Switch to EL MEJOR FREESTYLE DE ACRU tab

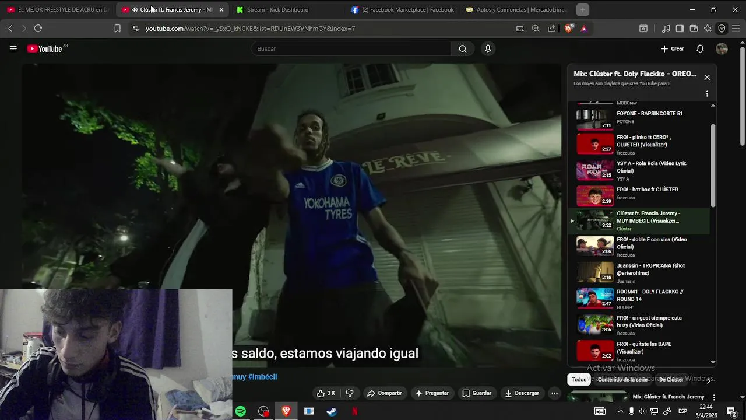pos(58,9)
